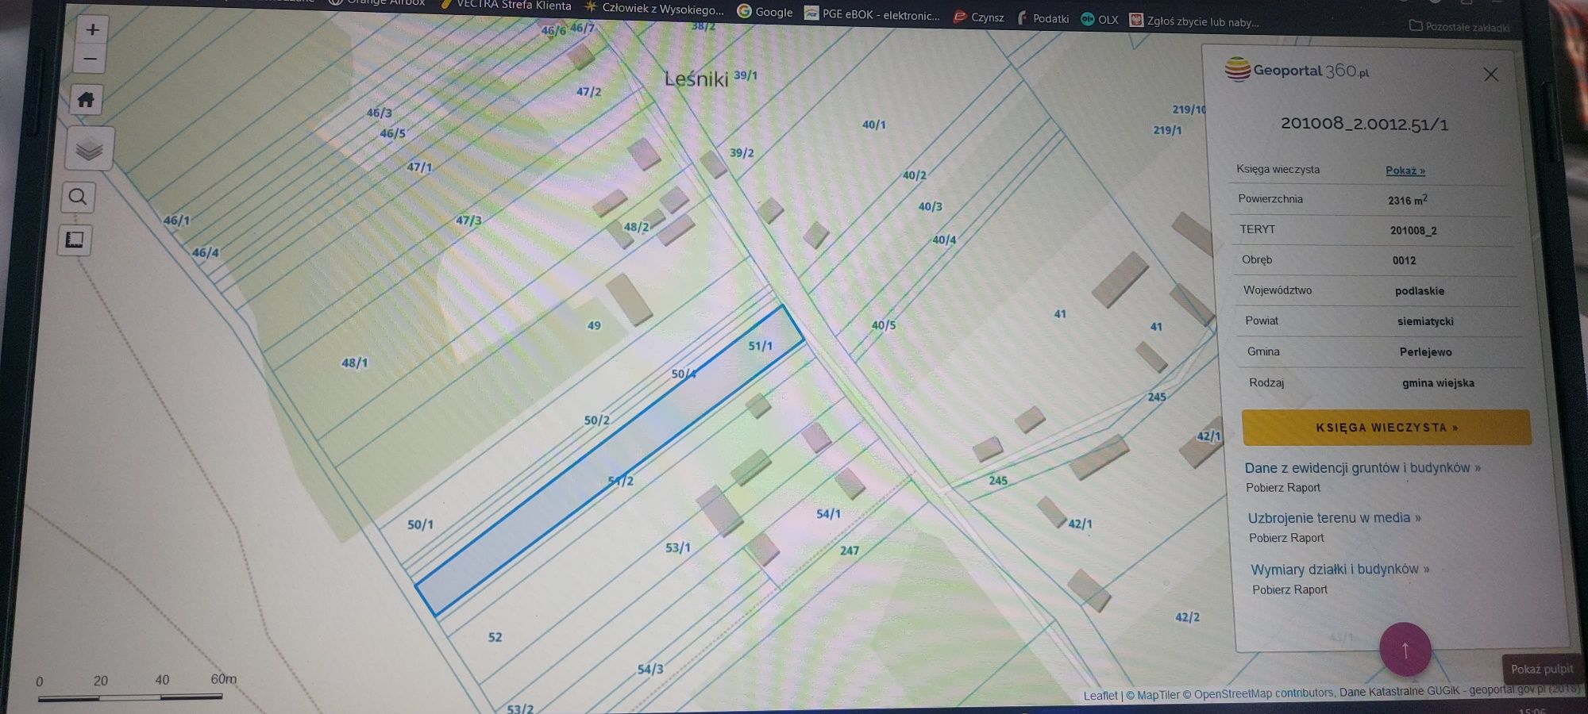Open the map layers selector
1588x714 pixels.
click(89, 148)
